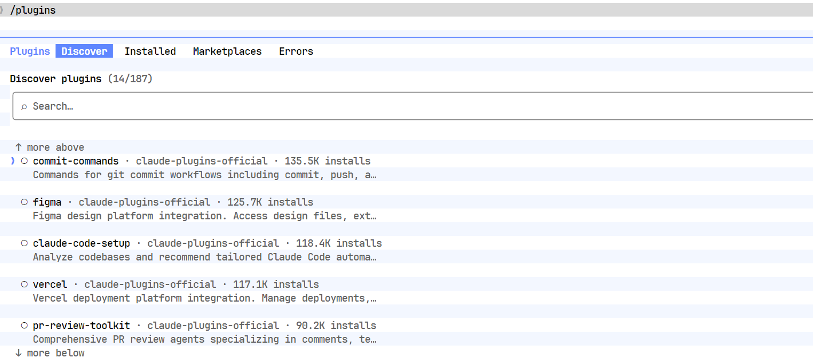Click '118.4K installs' text
The height and width of the screenshot is (357, 813).
pyautogui.click(x=339, y=243)
